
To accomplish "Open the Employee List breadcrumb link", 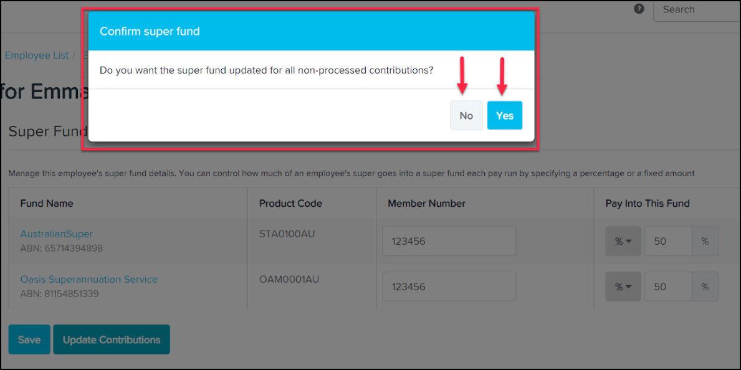I will 37,55.
